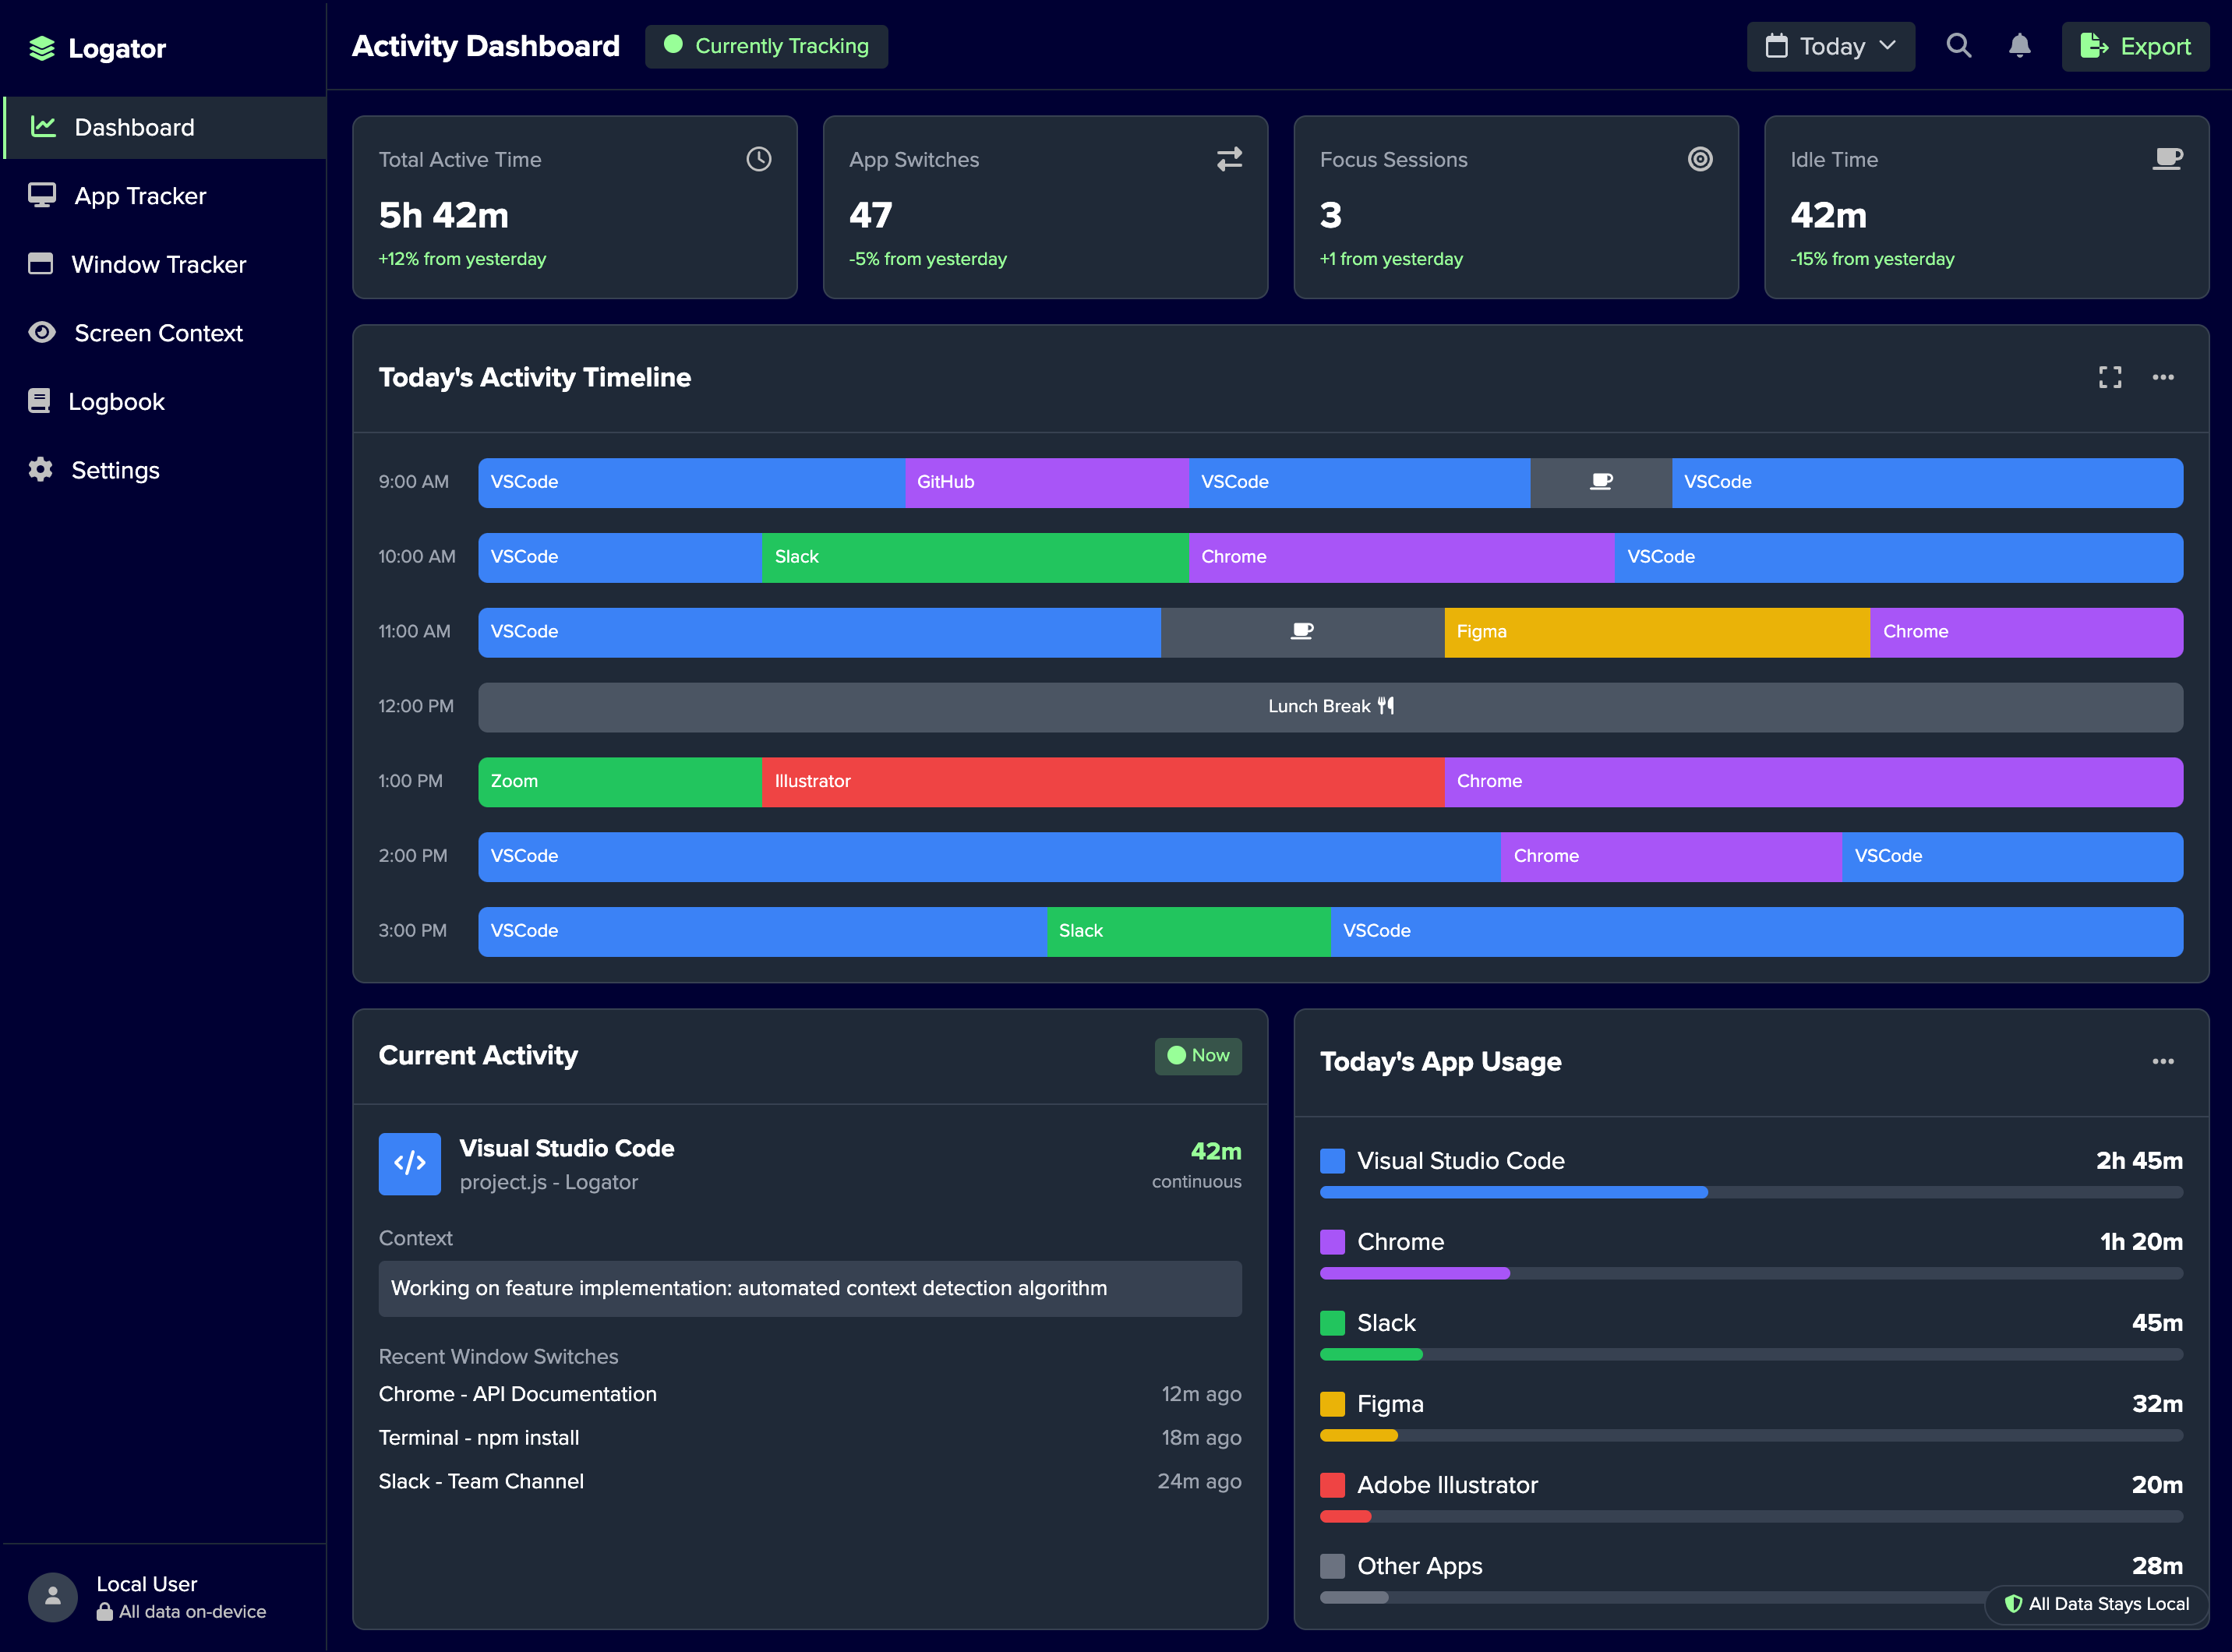The image size is (2232, 1652).
Task: Click the Logbook book icon
Action: point(39,401)
